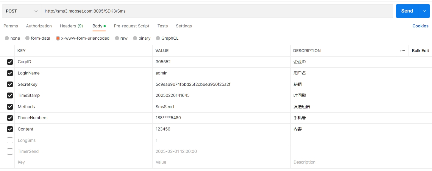The height and width of the screenshot is (171, 432).
Task: Click the Send button
Action: 407,11
